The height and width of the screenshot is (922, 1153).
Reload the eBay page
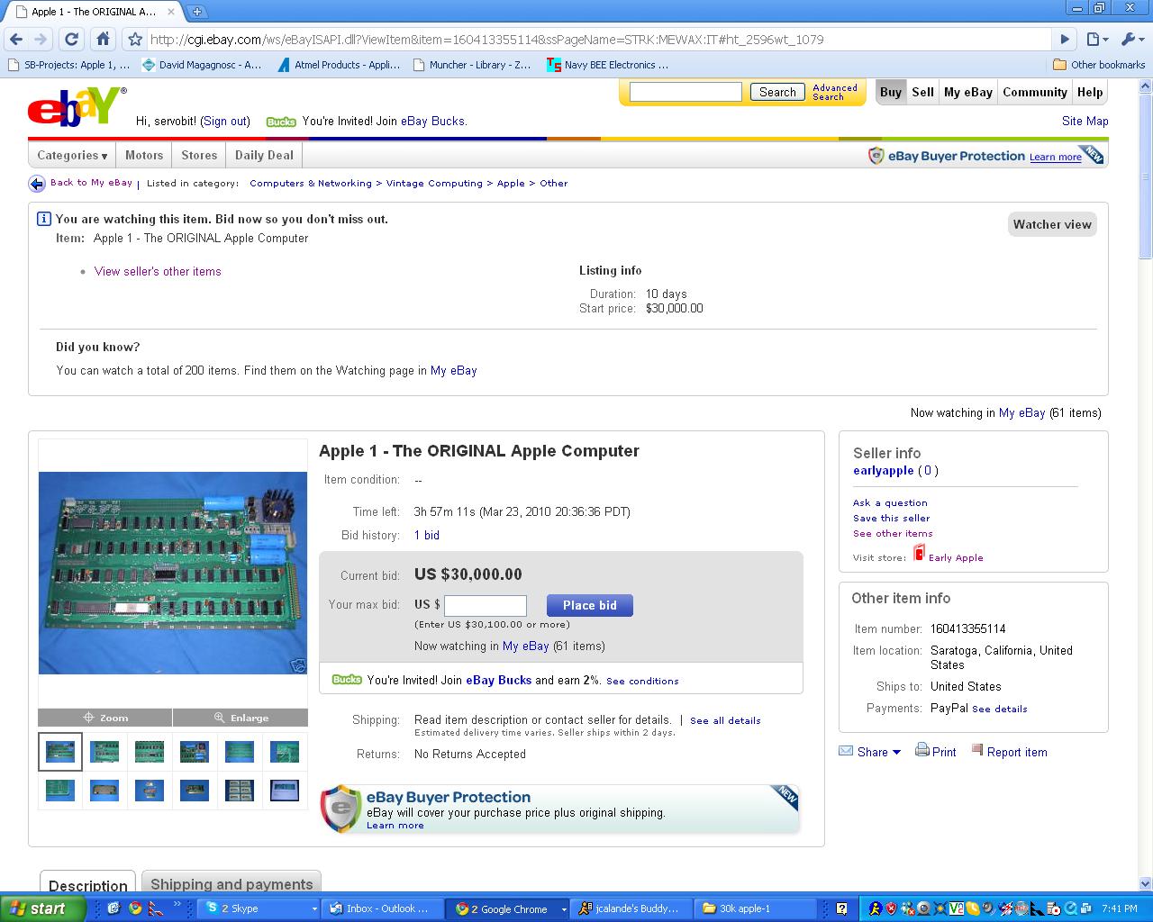[x=72, y=39]
